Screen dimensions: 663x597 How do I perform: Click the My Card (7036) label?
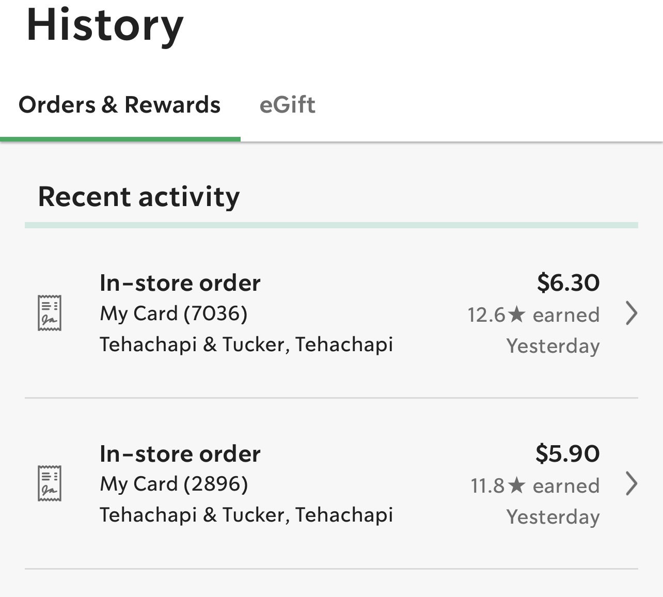173,313
